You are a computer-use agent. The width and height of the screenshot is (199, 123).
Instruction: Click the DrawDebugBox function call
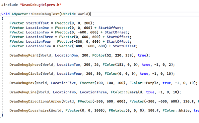pos(22,83)
